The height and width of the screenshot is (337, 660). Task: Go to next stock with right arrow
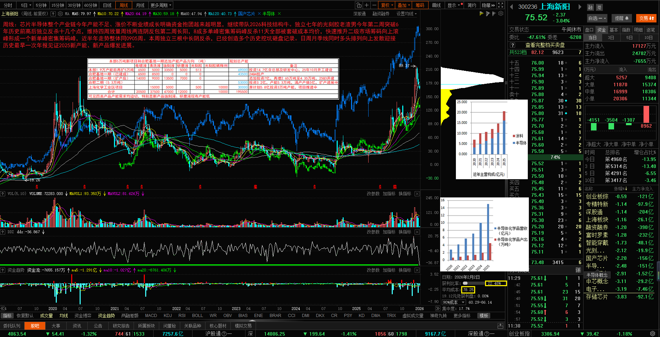tap(580, 7)
